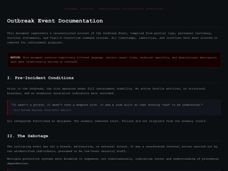Screen dimensions: 228x171
Task: Click paragraph 'Prior to the Outbreak'
Action: pyautogui.click(x=106, y=91)
